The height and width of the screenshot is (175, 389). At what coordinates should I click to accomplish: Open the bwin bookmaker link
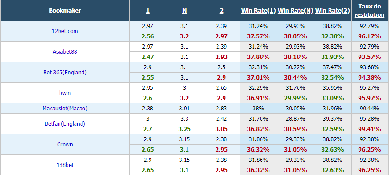click(65, 93)
